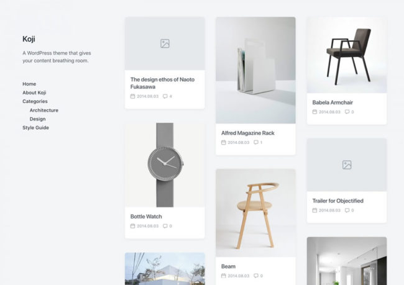Click the calendar icon under Babela Armchair

pyautogui.click(x=314, y=112)
